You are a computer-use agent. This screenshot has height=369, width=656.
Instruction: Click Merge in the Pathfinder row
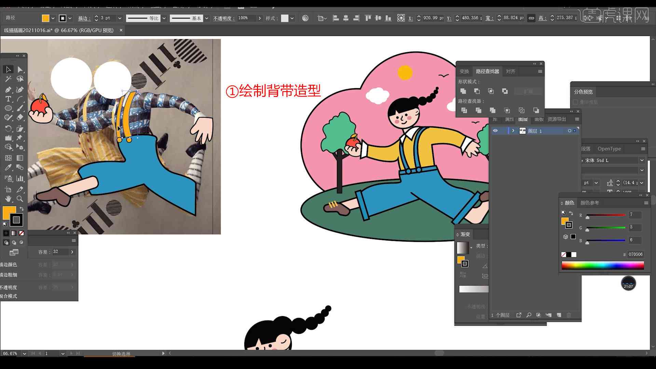coord(492,110)
